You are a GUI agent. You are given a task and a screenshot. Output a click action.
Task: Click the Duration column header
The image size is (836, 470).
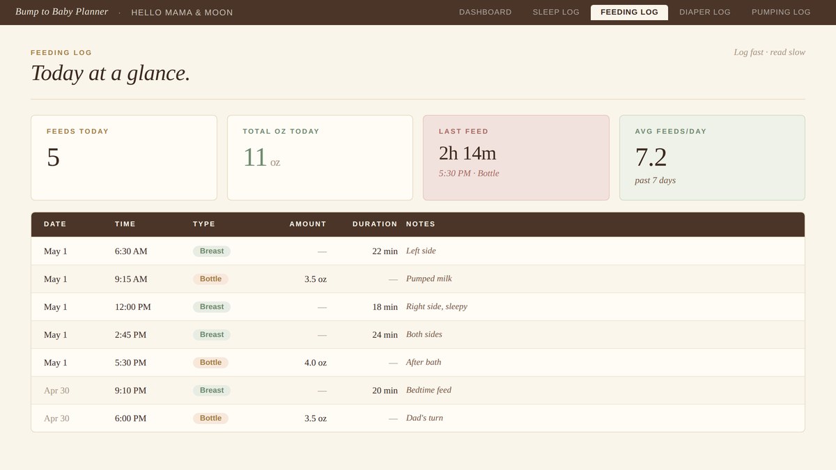375,224
